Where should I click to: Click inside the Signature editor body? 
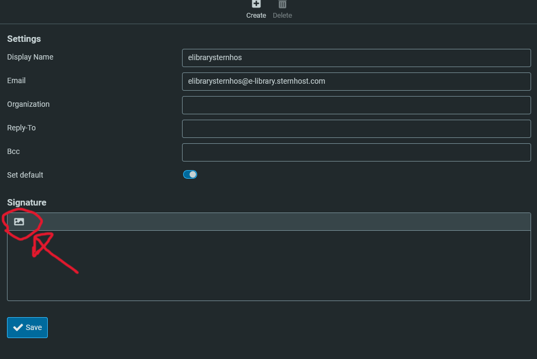point(268,266)
